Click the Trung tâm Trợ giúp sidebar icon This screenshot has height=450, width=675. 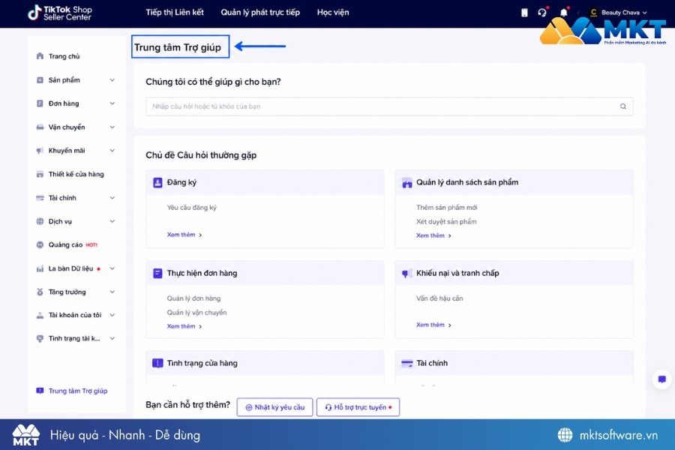point(40,391)
